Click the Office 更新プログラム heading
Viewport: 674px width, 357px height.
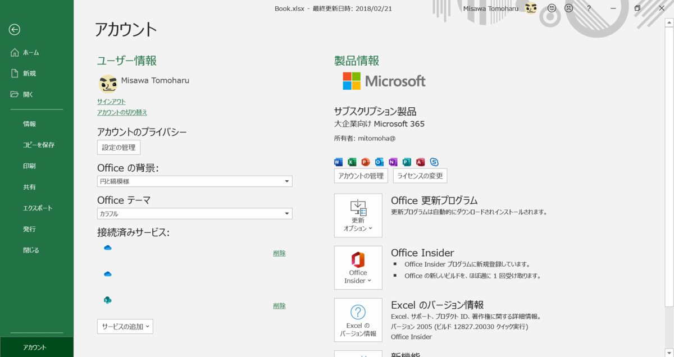[x=434, y=200]
